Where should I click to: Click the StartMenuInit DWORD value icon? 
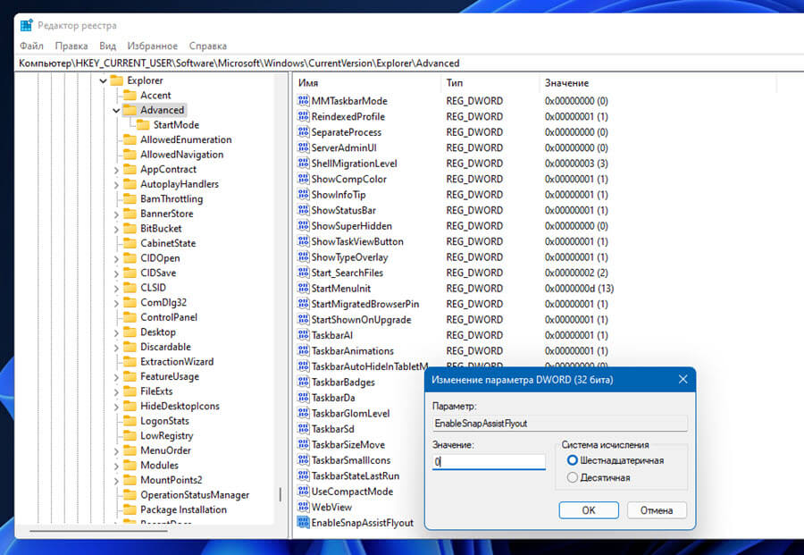(x=303, y=289)
